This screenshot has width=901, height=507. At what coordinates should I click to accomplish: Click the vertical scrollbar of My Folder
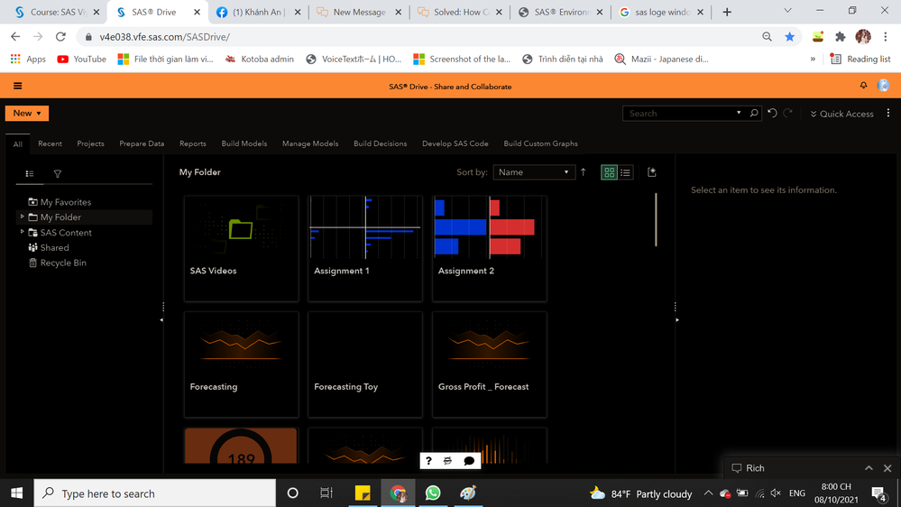pos(656,219)
